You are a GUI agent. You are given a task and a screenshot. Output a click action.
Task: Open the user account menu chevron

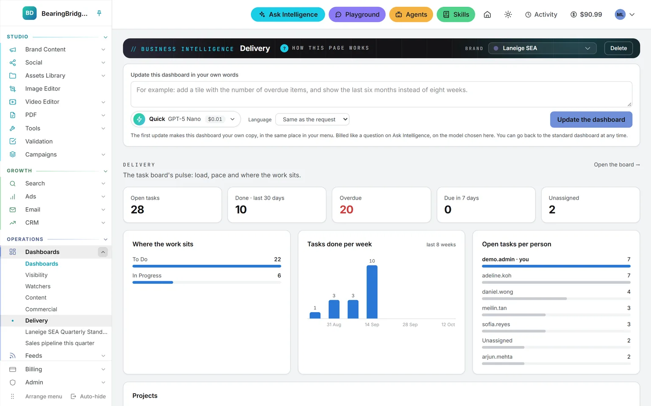pyautogui.click(x=632, y=14)
